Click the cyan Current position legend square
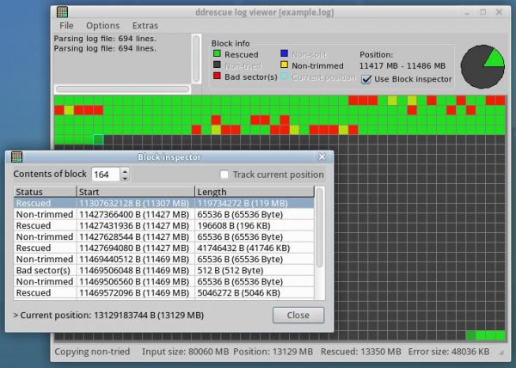 pos(283,77)
